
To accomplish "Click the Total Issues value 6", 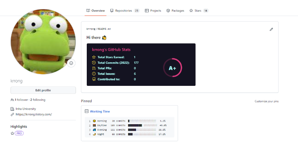I will coord(135,74).
